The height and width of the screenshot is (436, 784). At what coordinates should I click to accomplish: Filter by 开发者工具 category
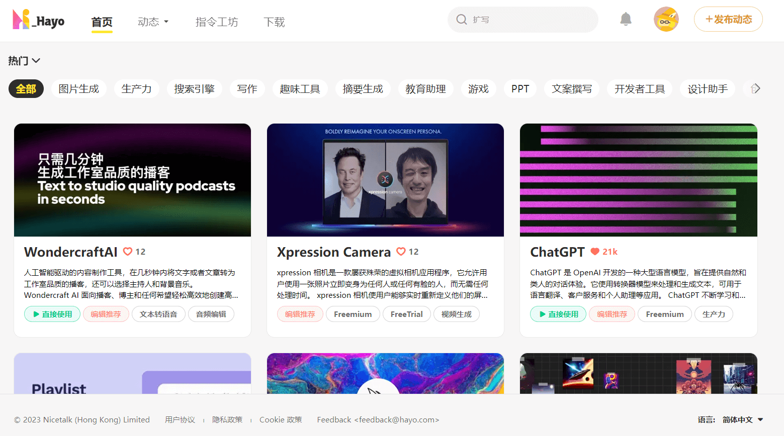[x=640, y=89]
